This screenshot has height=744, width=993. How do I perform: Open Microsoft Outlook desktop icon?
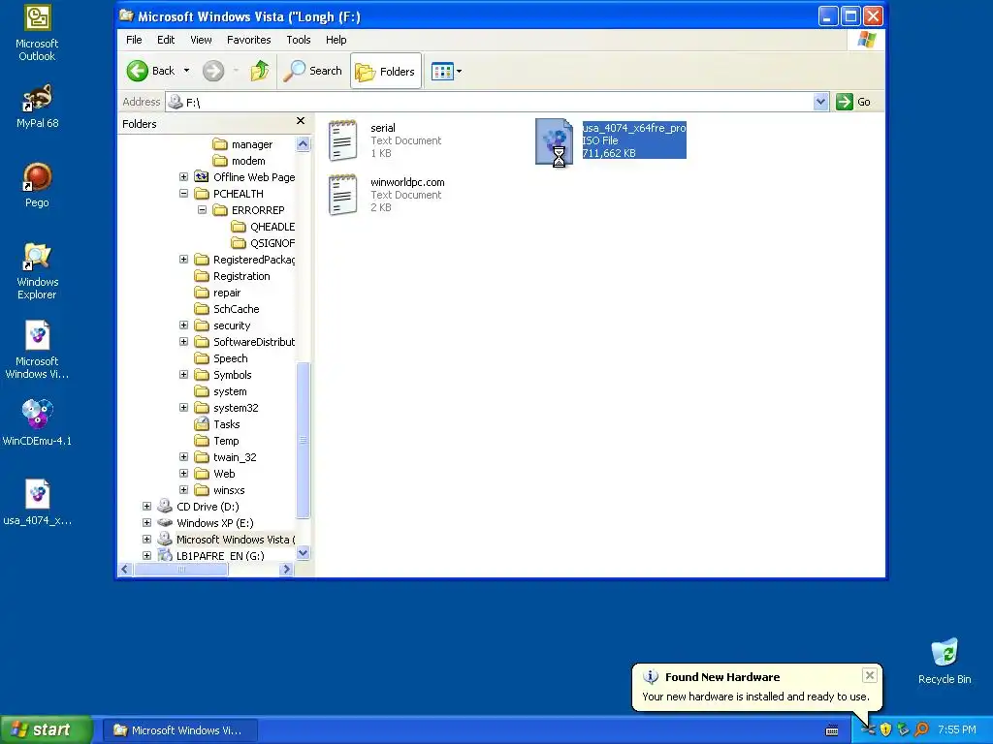pyautogui.click(x=37, y=33)
